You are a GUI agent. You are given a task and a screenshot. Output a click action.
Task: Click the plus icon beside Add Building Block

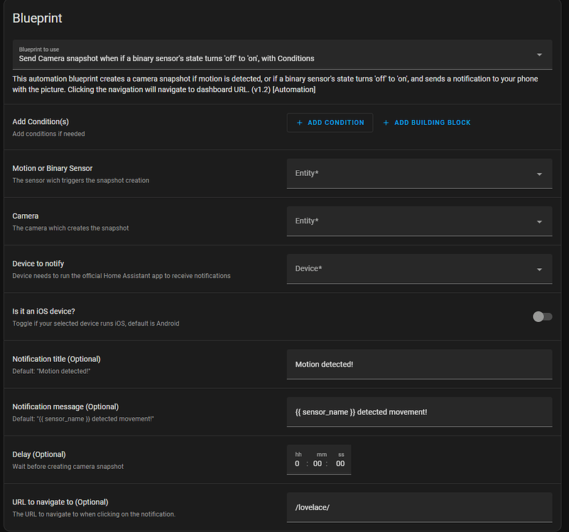[x=386, y=123]
